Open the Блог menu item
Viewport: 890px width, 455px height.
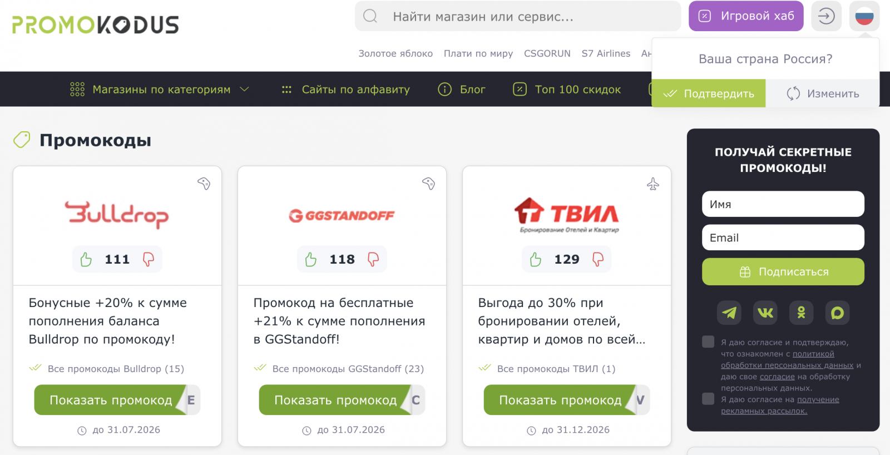pos(462,90)
